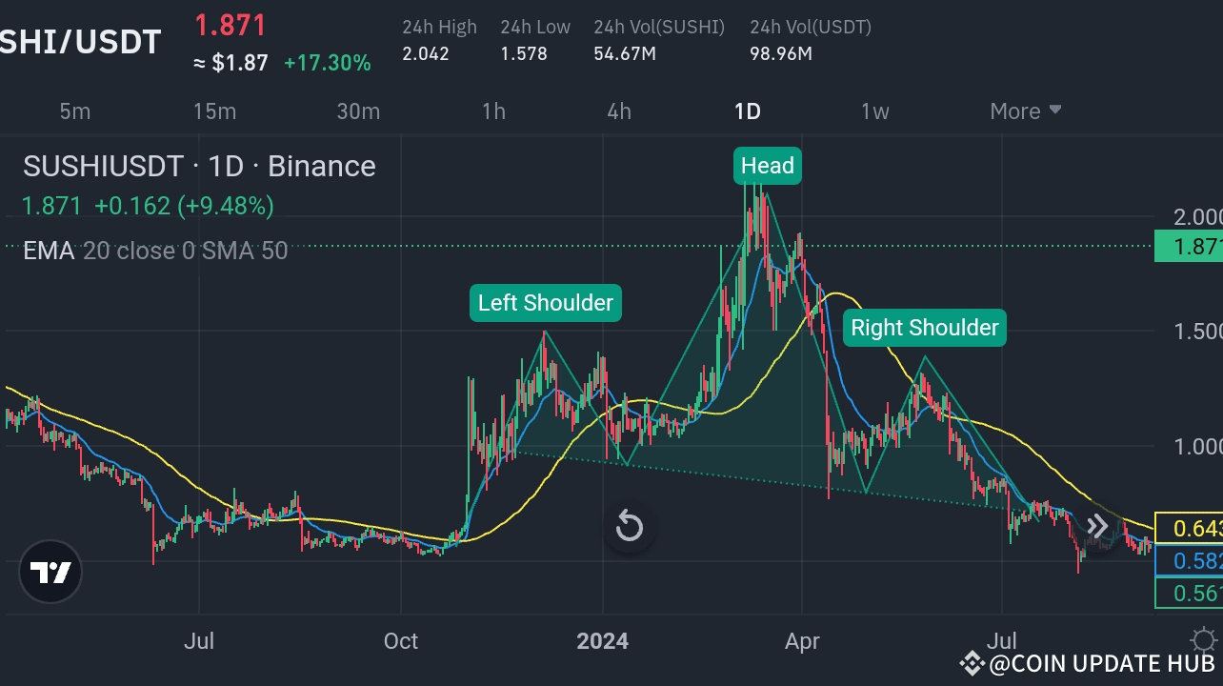Click the TradingView logo icon
Image resolution: width=1223 pixels, height=686 pixels.
pyautogui.click(x=50, y=573)
